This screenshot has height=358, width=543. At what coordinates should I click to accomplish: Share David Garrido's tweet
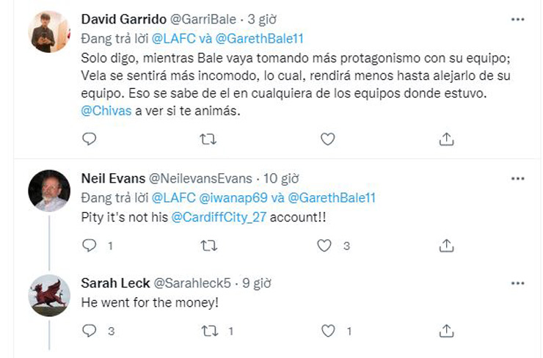pos(446,138)
